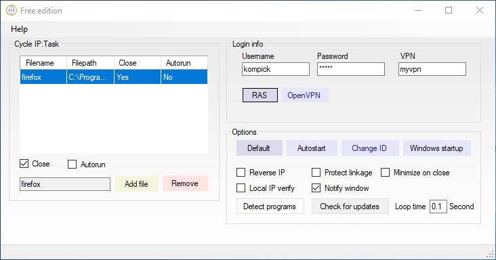Click the No cell in the Autorun column
The image size is (496, 260).
(184, 77)
